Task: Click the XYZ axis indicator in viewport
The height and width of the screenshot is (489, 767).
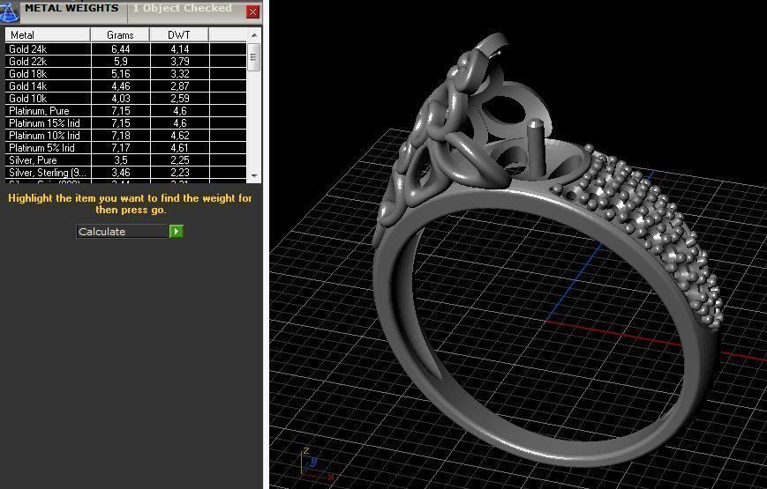Action: (x=312, y=463)
